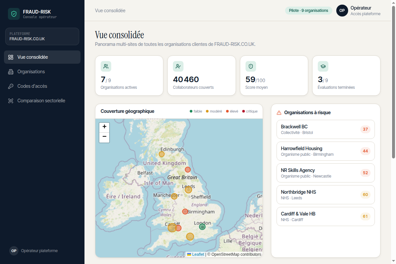This screenshot has width=396, height=264.
Task: Click the Vue consolidée breadcrumb in header
Action: pyautogui.click(x=110, y=11)
